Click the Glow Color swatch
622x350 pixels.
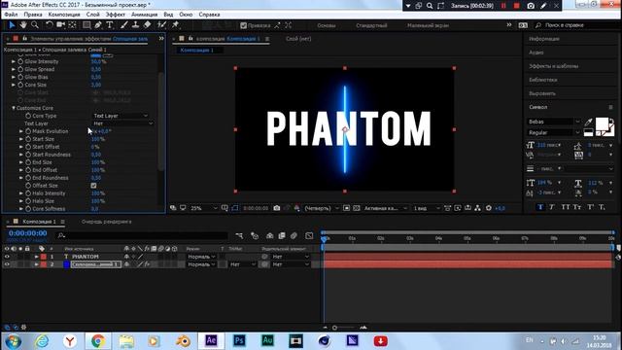[x=95, y=55]
